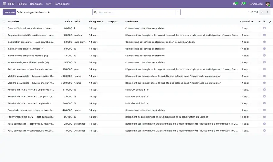Open the apps grid menu icon

5,4
